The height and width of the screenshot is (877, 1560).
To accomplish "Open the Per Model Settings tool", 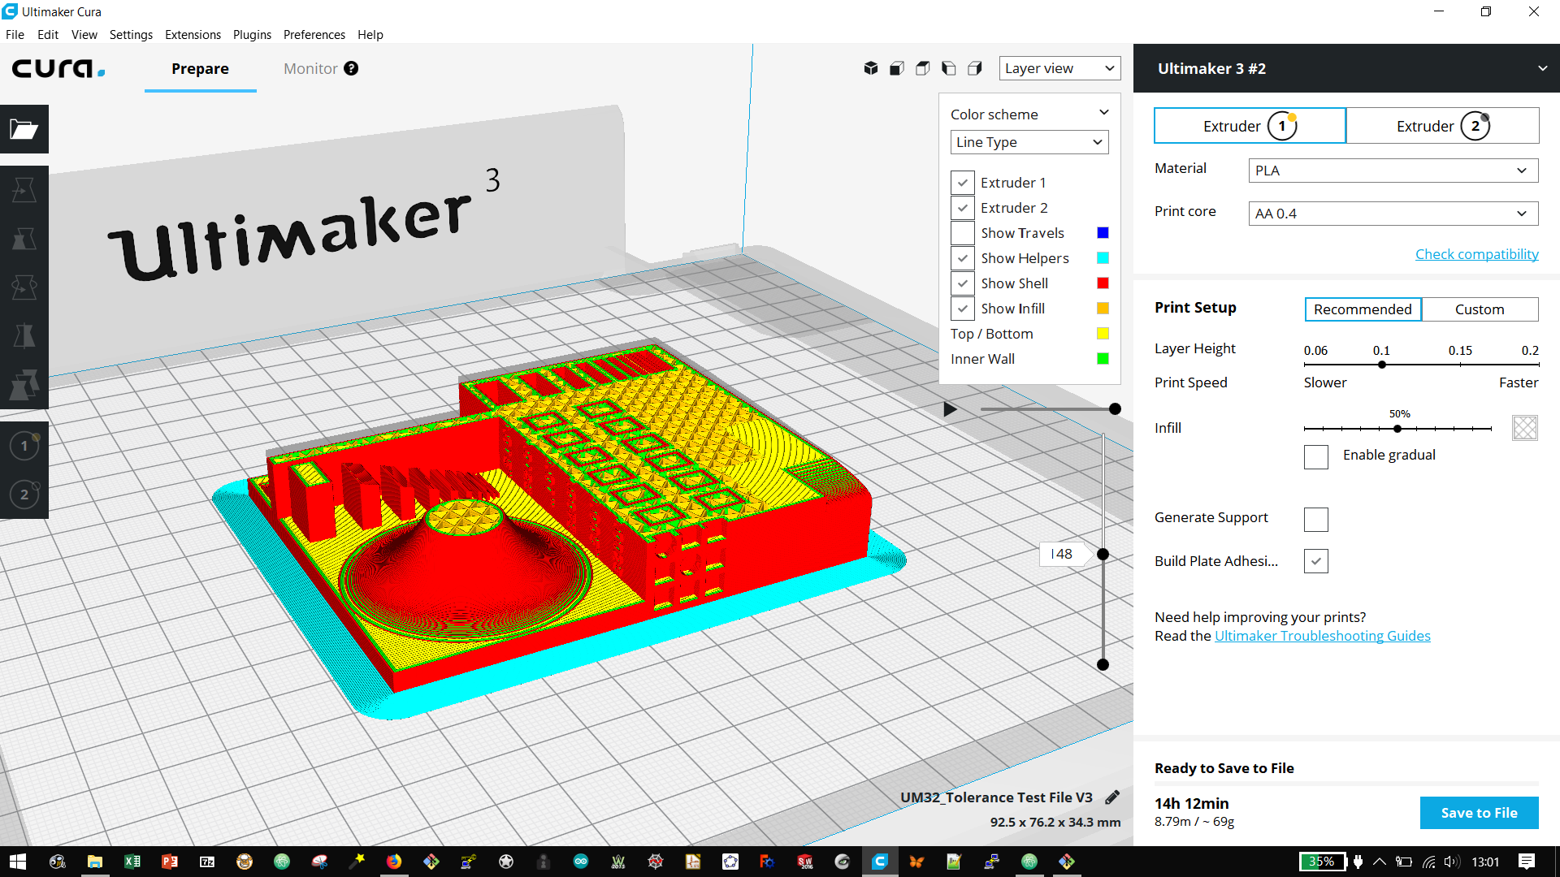I will 24,385.
